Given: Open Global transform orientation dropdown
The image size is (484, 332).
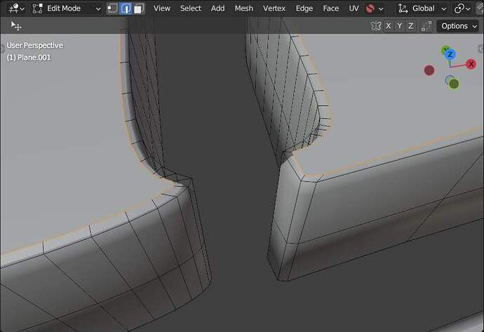Looking at the screenshot, I should point(422,8).
